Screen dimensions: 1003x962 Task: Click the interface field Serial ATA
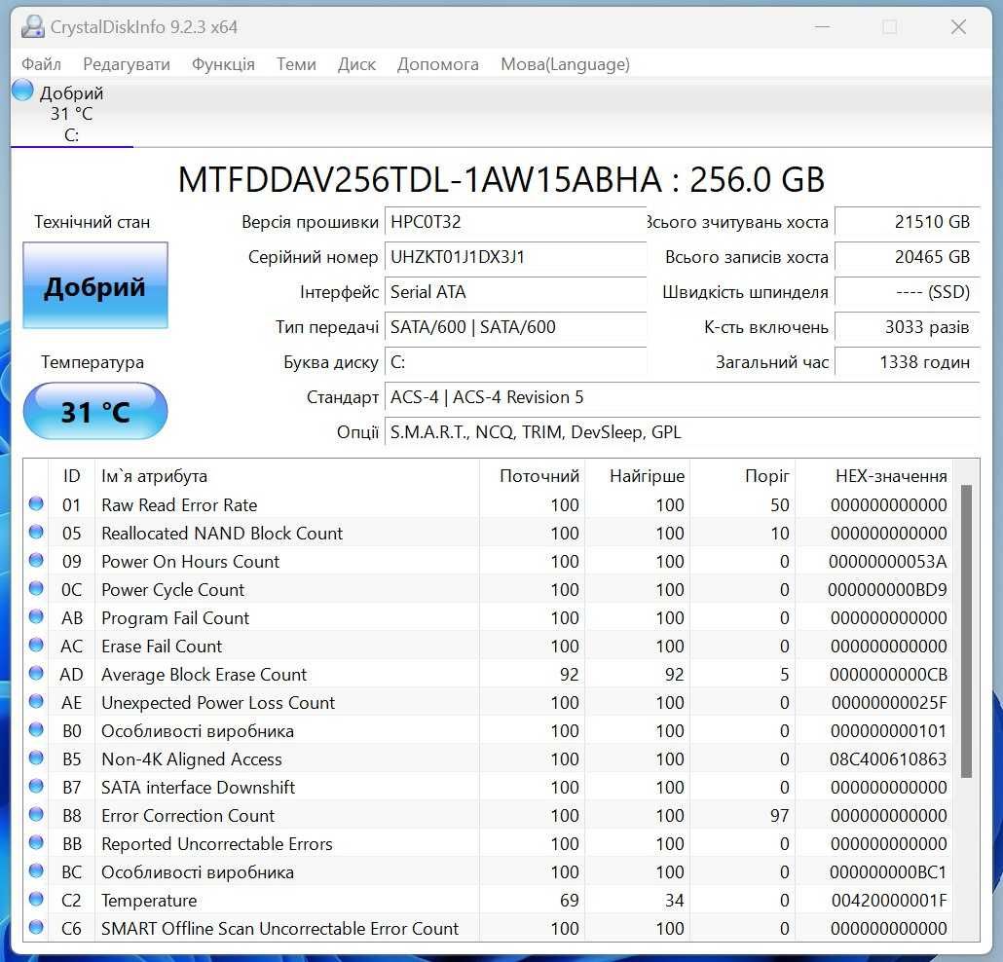click(515, 292)
